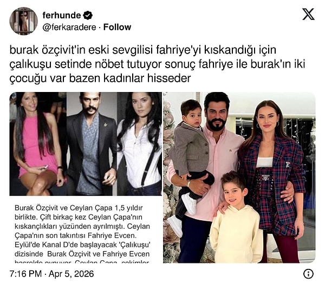Click the verified badge beside ferhunde
The width and height of the screenshot is (325, 290).
pos(88,15)
